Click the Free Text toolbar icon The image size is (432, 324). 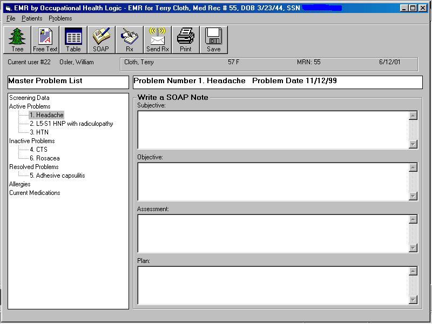coord(45,40)
